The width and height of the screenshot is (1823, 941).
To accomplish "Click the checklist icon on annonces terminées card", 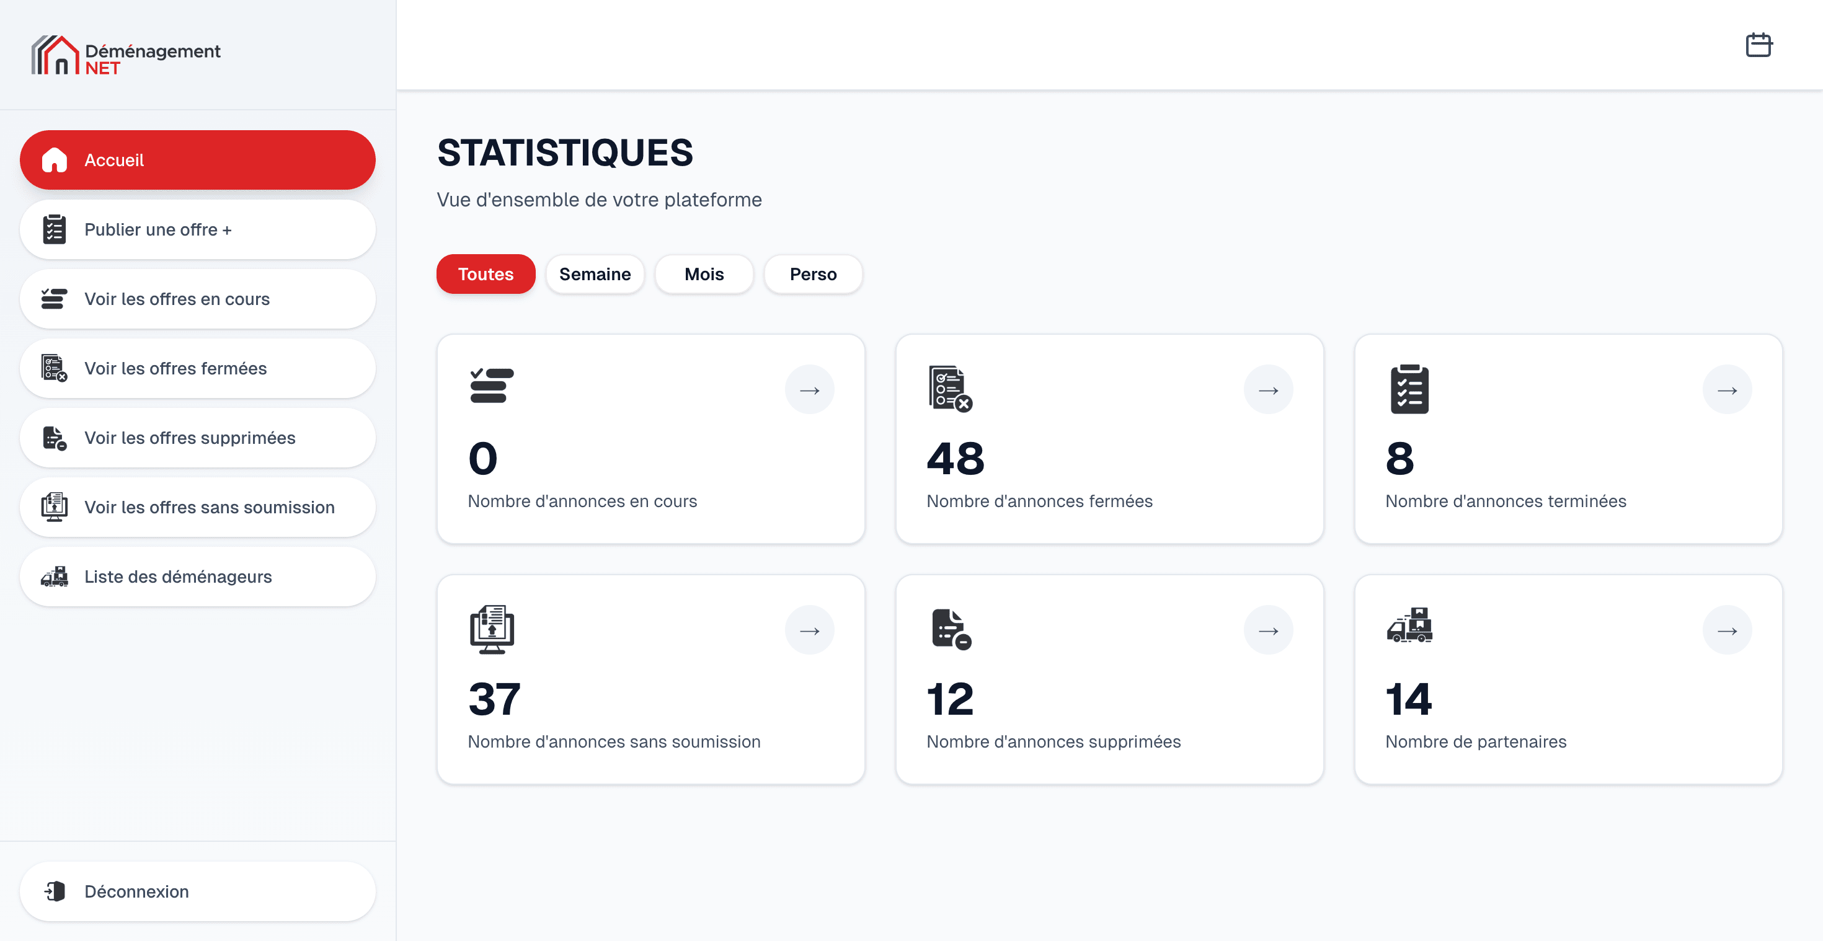I will point(1408,389).
